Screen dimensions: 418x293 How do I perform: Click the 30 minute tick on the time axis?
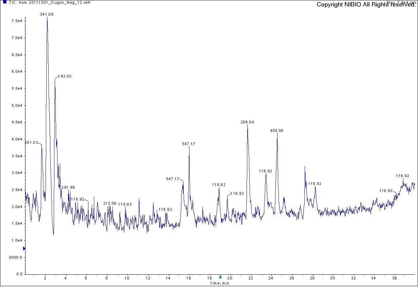[333, 278]
